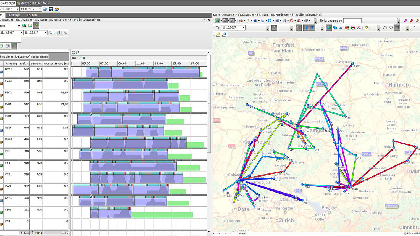Toggle the gray square button right of map date
This screenshot has width=420, height=236.
pyautogui.click(x=274, y=27)
